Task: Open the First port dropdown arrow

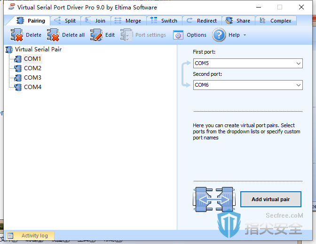Action: click(x=299, y=64)
